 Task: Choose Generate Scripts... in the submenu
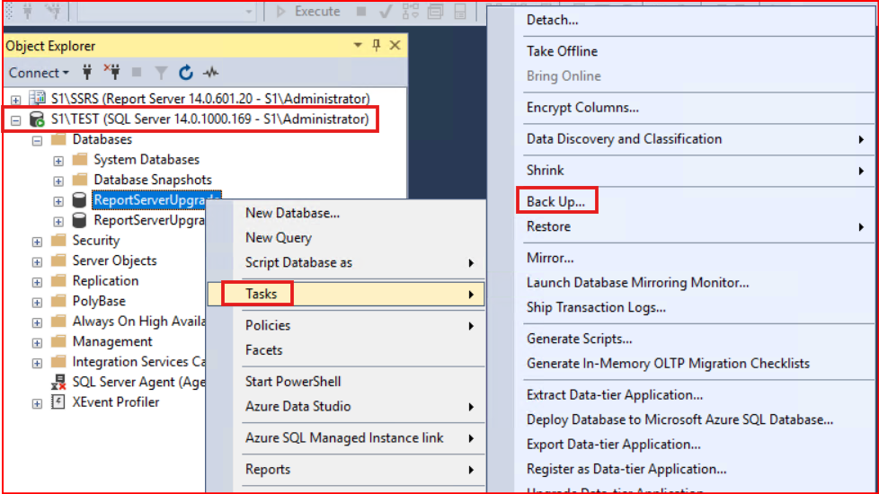[x=579, y=339]
